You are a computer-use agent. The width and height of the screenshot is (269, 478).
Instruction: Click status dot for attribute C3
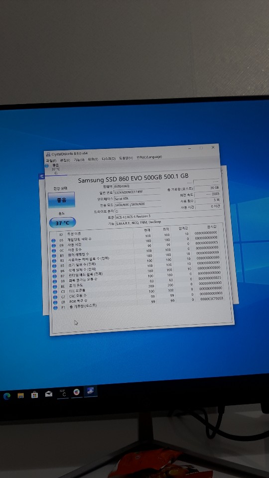point(55,292)
